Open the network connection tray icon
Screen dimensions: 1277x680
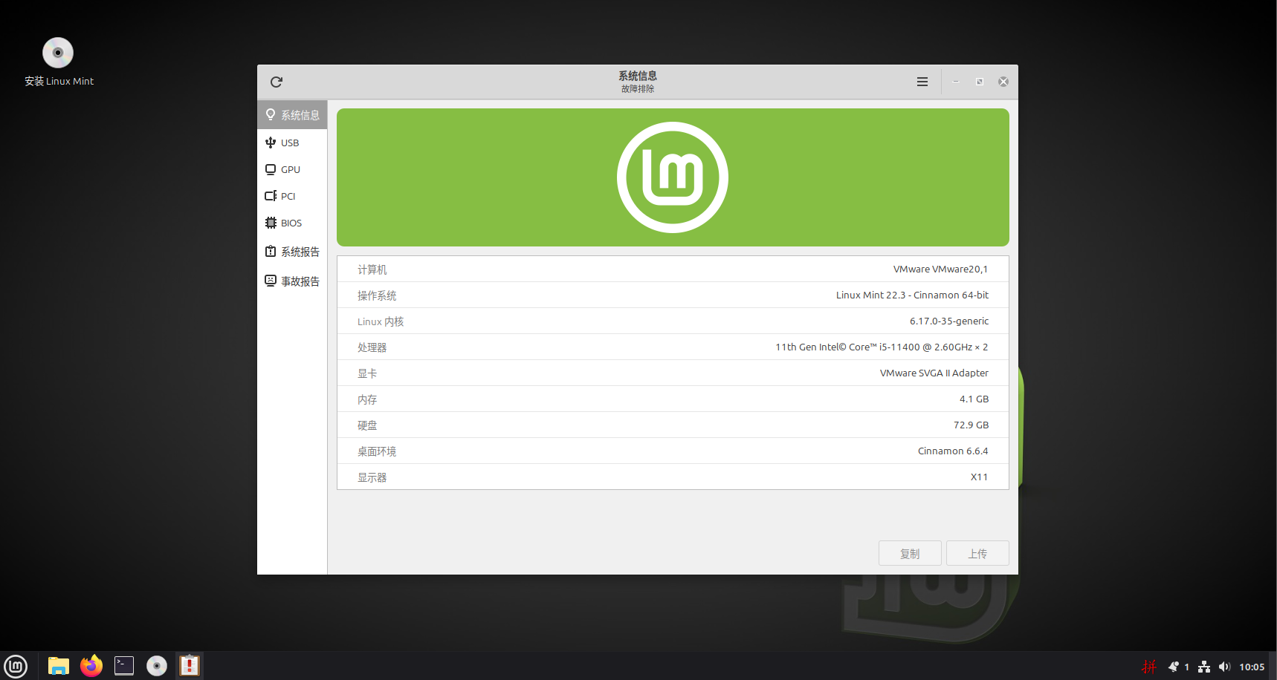click(1204, 667)
